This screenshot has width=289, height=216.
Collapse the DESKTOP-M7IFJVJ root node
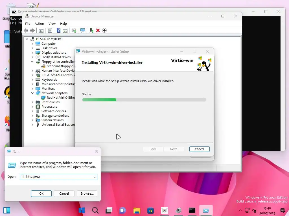(x=27, y=39)
